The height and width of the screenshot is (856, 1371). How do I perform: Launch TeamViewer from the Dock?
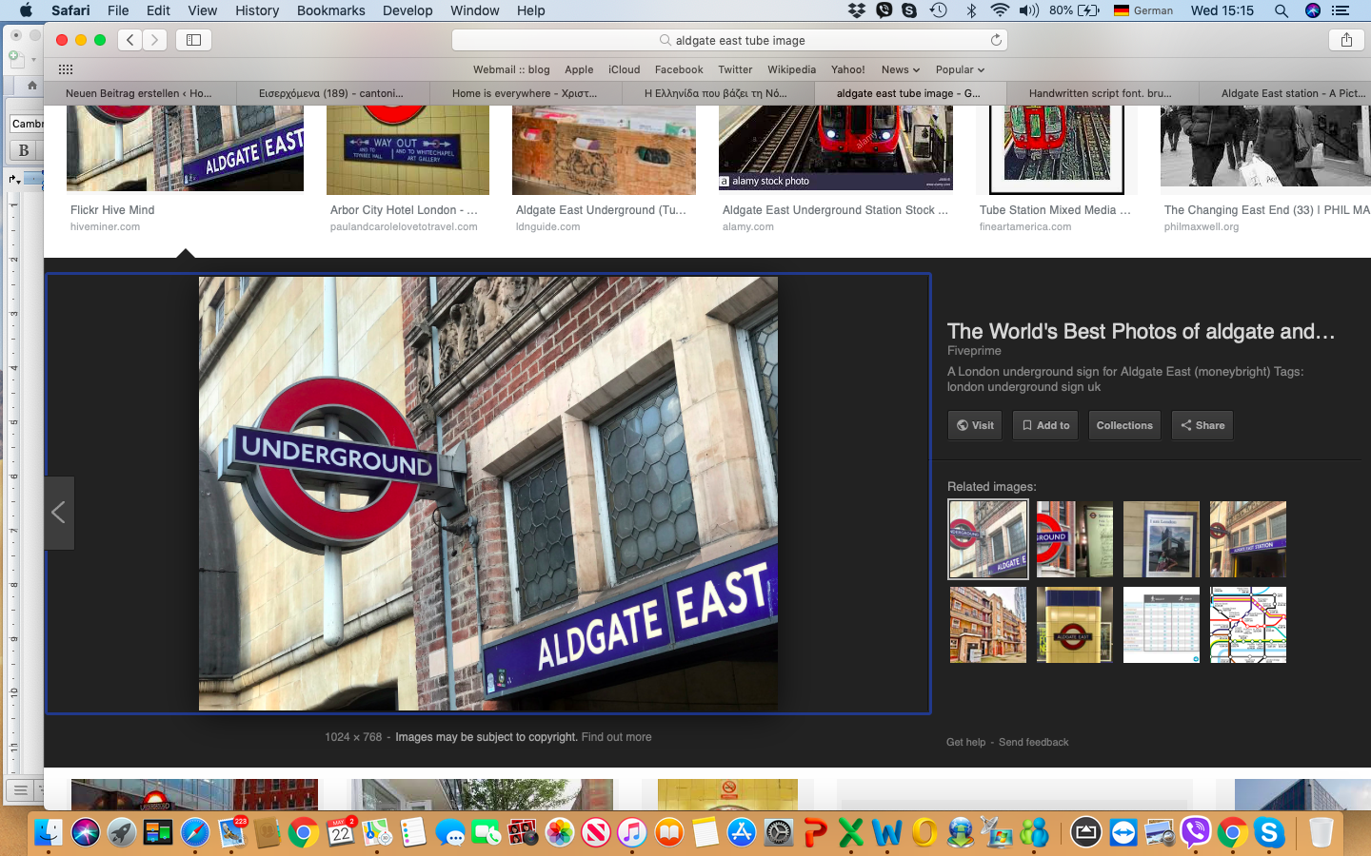[x=1123, y=833]
